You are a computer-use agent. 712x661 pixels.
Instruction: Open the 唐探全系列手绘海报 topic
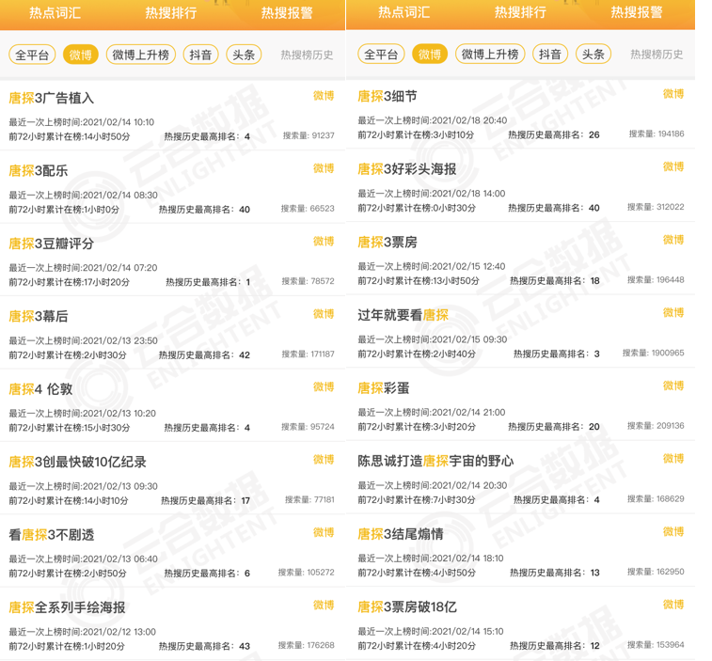67,607
